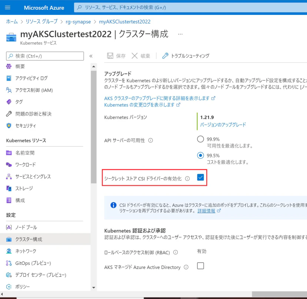Click the Kubernetes service briefcase icon beside the page title

11,37
